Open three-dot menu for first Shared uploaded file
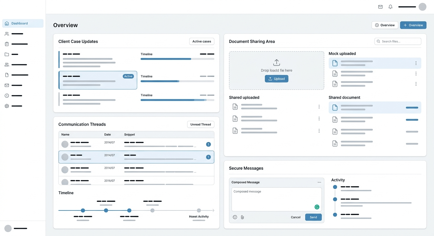 pos(319,107)
